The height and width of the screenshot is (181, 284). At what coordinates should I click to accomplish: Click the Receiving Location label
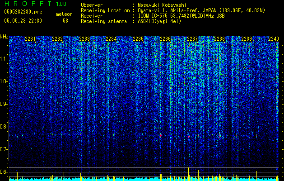coord(105,10)
